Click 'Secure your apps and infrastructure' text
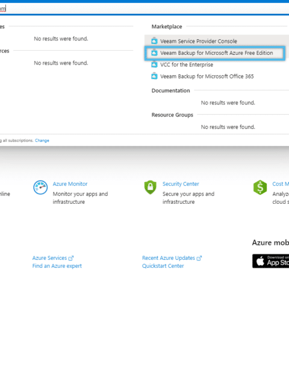 188,198
